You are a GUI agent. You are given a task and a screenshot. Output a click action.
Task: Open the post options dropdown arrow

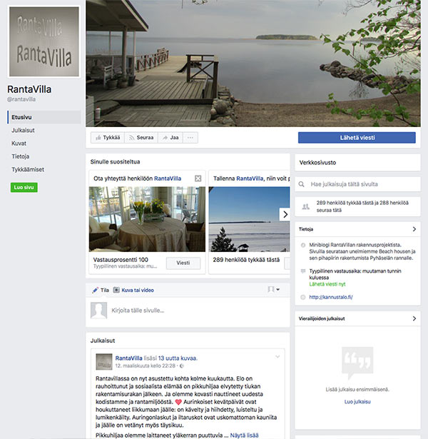click(x=277, y=357)
